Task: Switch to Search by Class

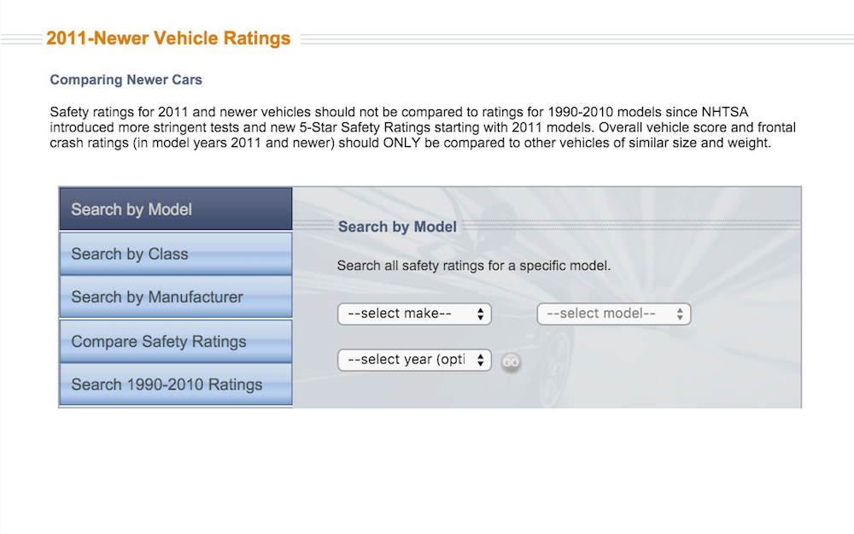Action: coord(175,254)
